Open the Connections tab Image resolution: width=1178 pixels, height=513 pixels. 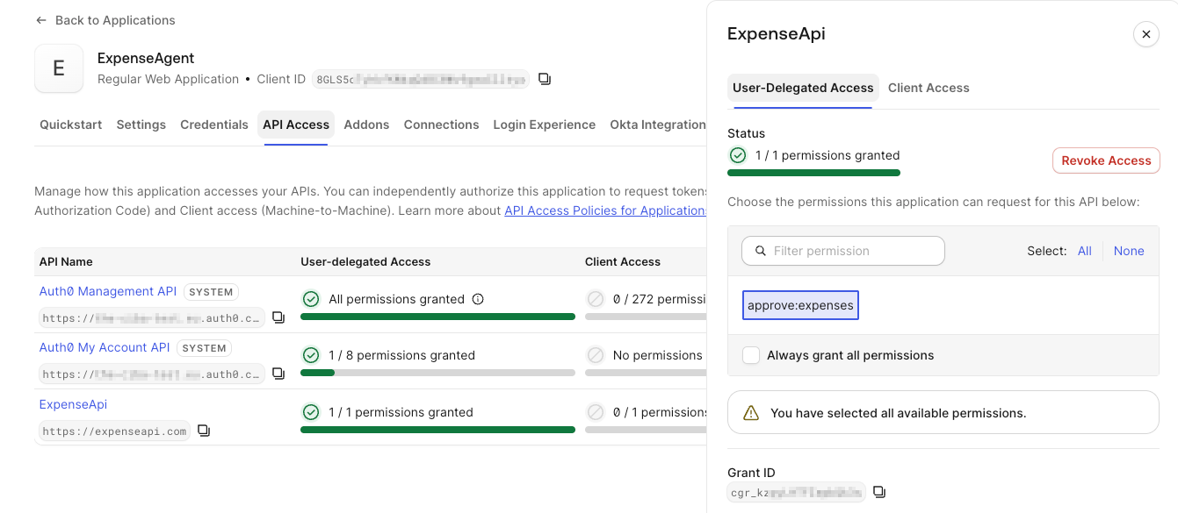pos(441,125)
